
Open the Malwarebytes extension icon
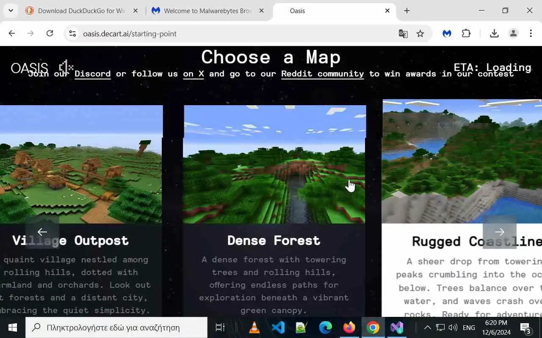[447, 33]
